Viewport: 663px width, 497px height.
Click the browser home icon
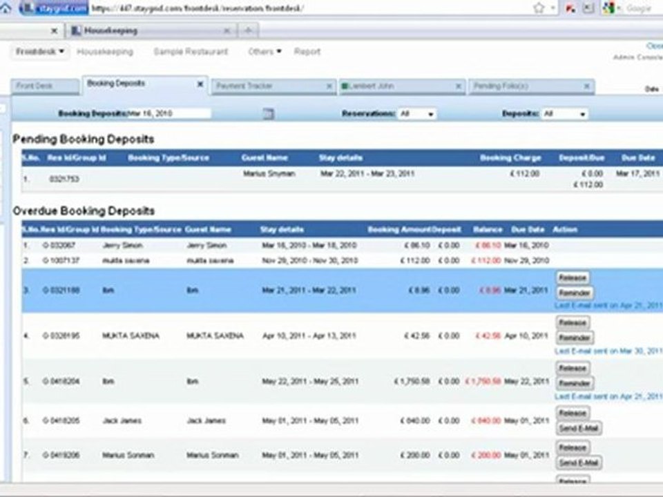click(x=5, y=8)
